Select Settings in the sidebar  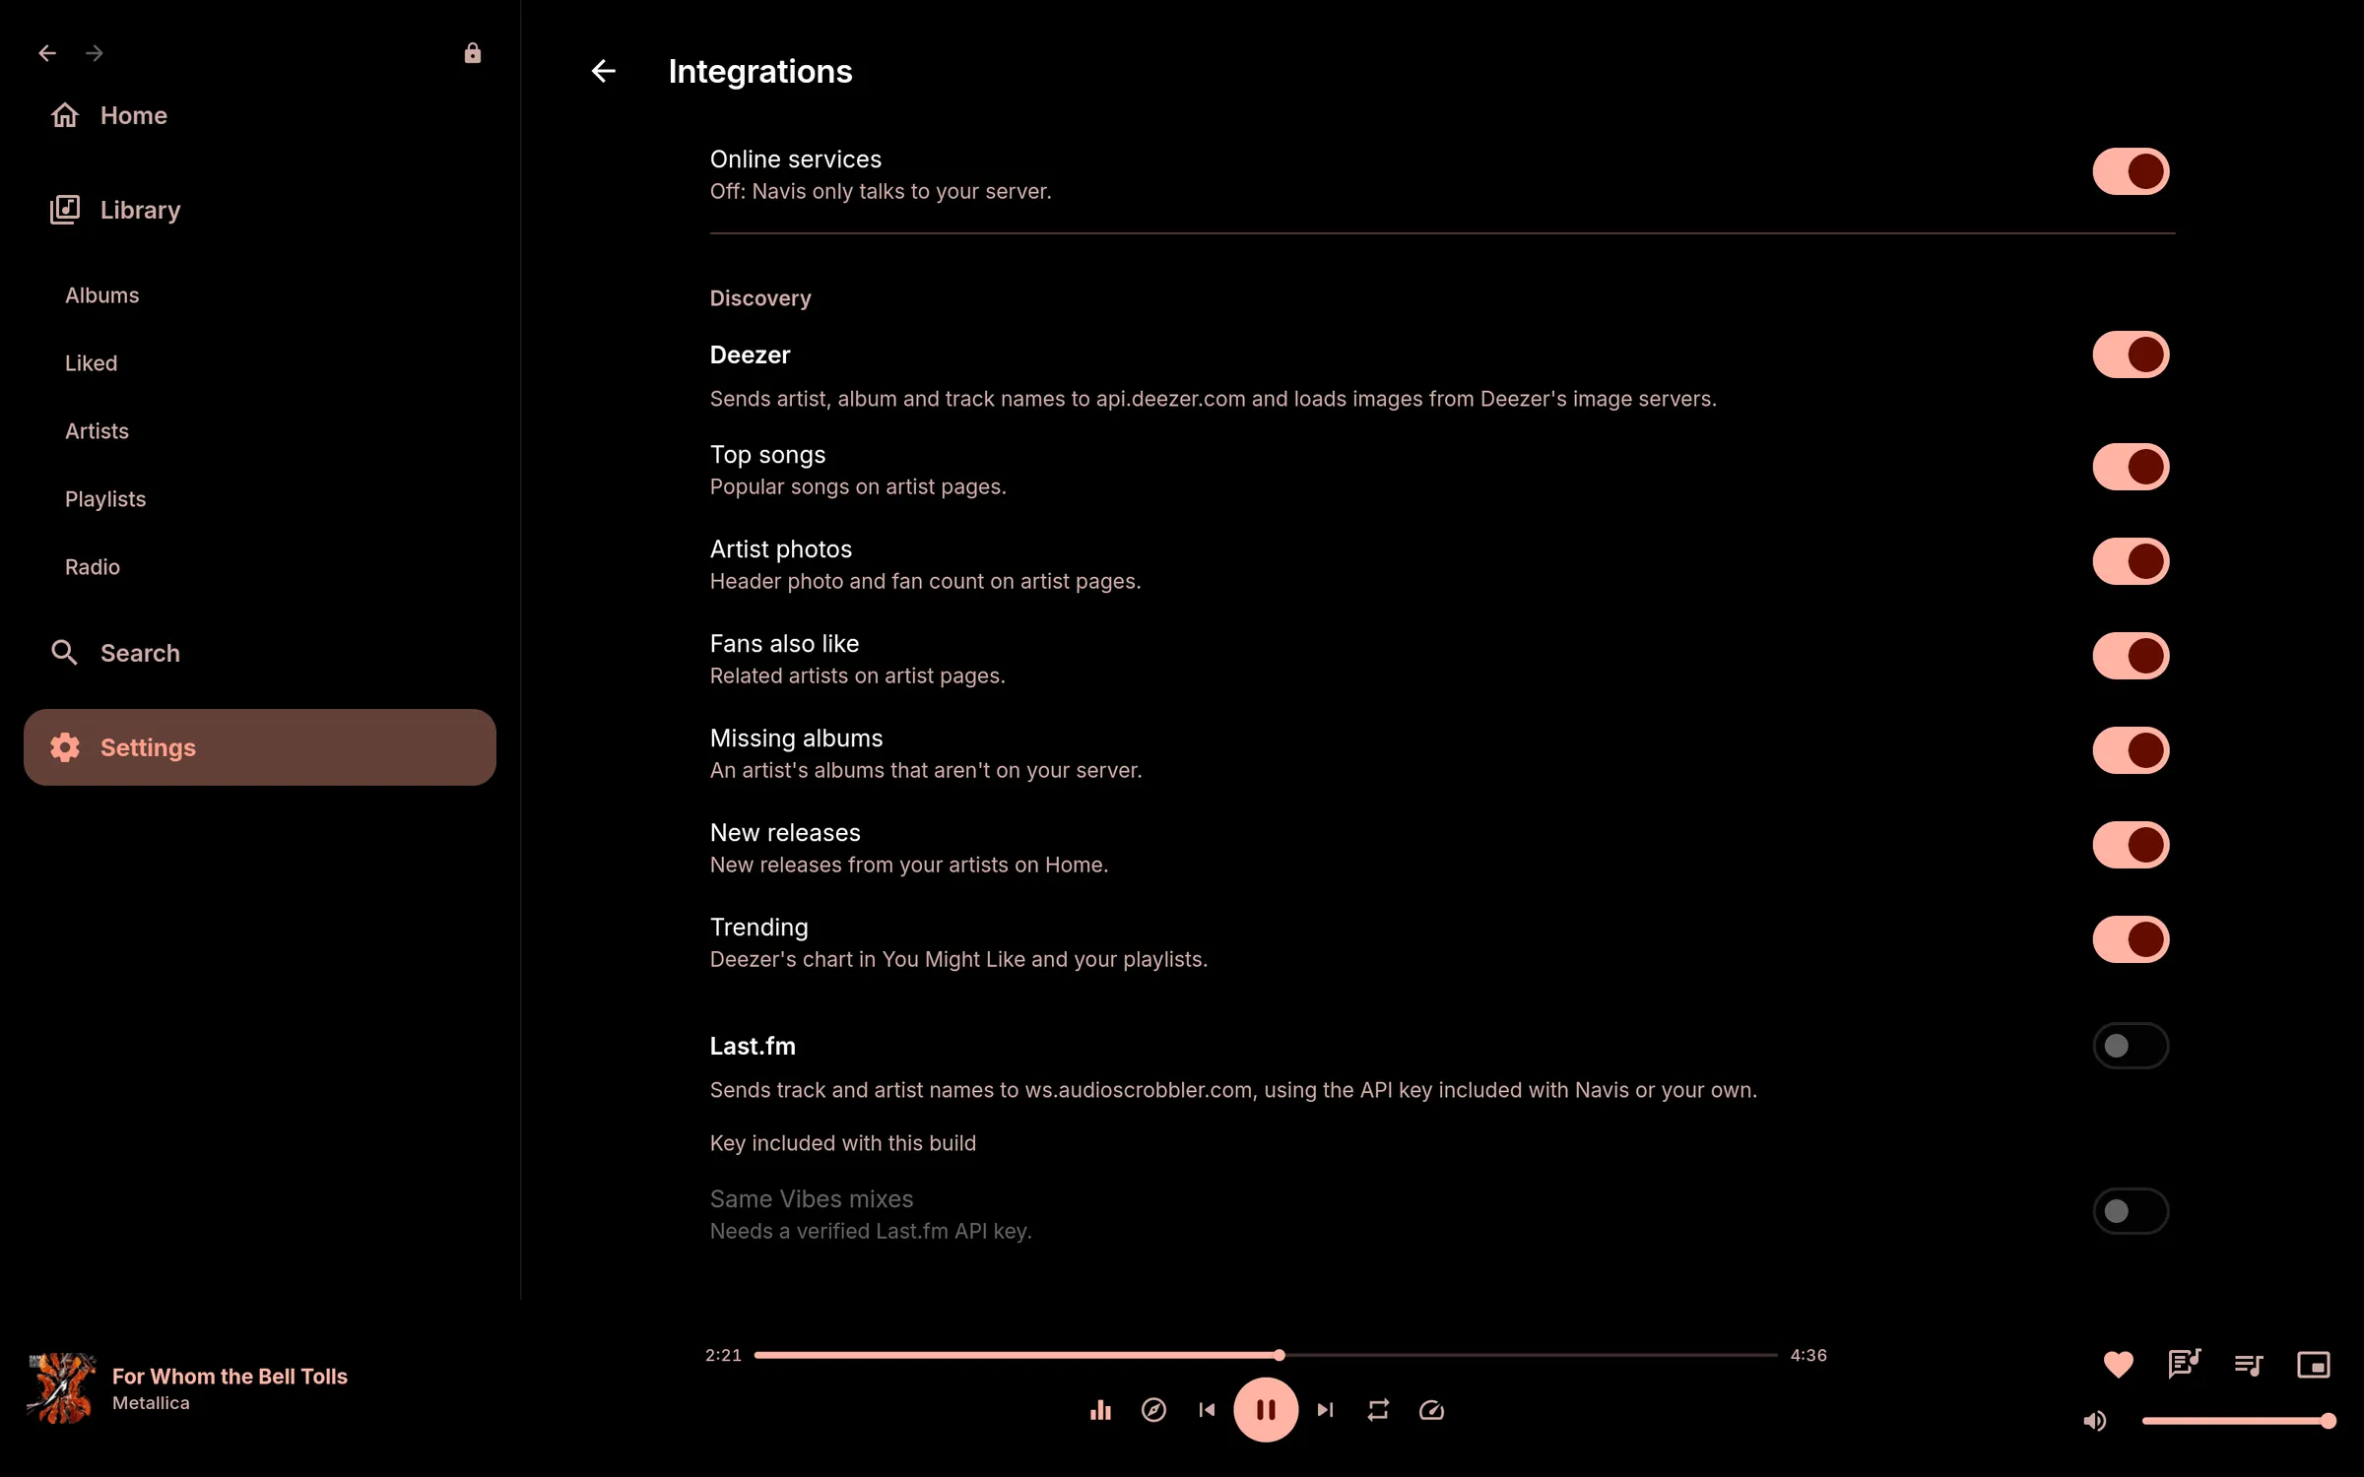click(260, 747)
